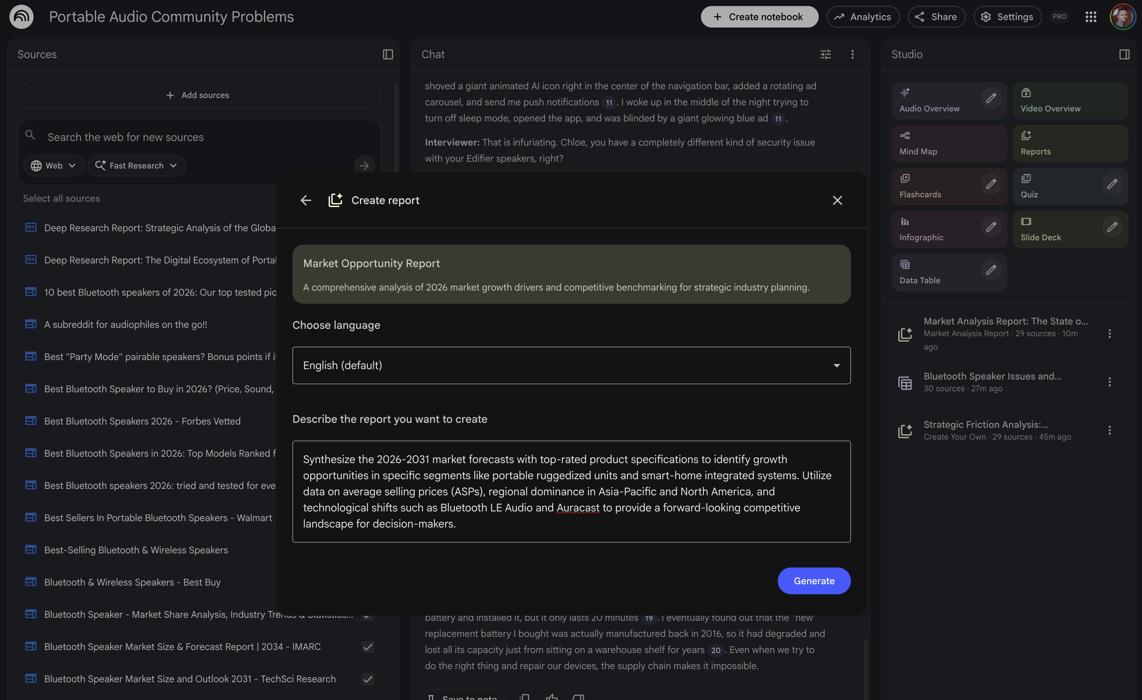The height and width of the screenshot is (700, 1142).
Task: Open Analytics
Action: click(x=863, y=17)
